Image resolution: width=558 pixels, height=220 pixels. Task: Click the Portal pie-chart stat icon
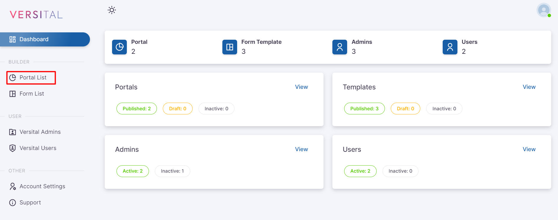(x=119, y=47)
